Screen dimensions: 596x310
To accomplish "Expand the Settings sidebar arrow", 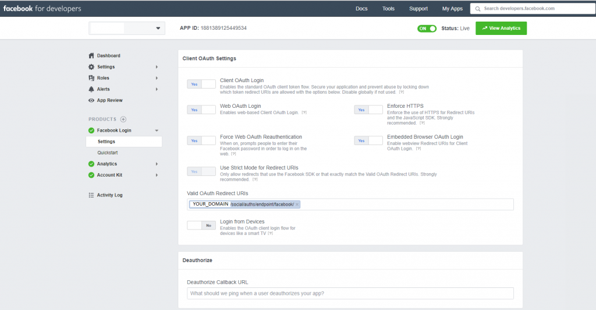I will point(157,67).
